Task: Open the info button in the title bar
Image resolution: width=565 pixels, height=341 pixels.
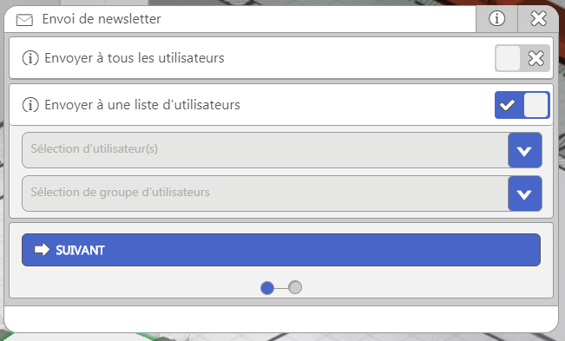Action: (x=497, y=18)
